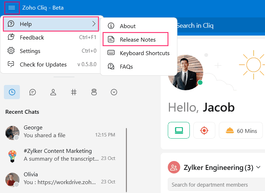Expand the Help submenu arrow

click(94, 24)
